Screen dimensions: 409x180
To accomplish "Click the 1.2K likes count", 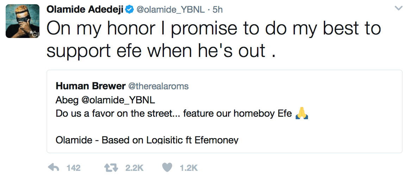I will click(x=189, y=168).
